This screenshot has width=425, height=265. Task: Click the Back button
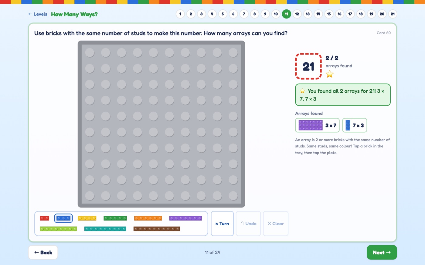pyautogui.click(x=43, y=252)
